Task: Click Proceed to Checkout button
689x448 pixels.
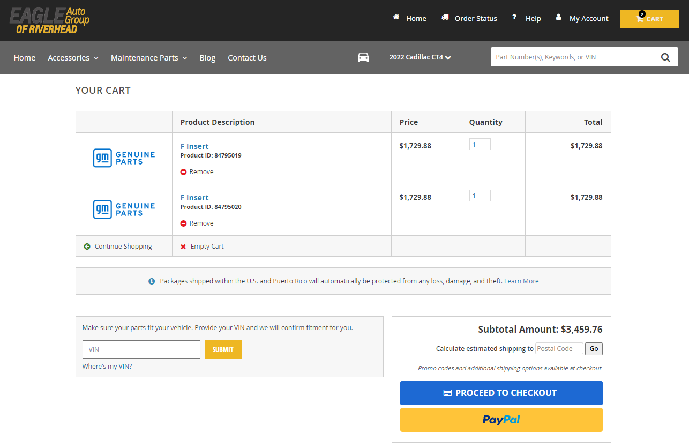Action: click(501, 393)
